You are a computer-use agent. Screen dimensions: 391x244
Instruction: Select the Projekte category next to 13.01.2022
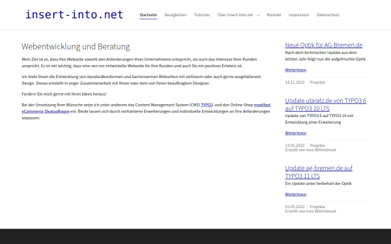pyautogui.click(x=317, y=145)
